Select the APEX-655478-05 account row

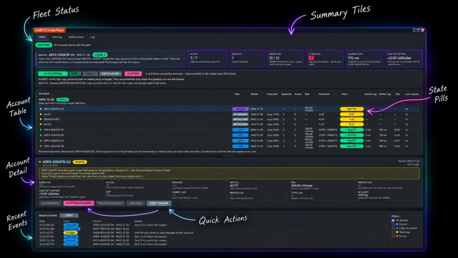tap(229, 141)
